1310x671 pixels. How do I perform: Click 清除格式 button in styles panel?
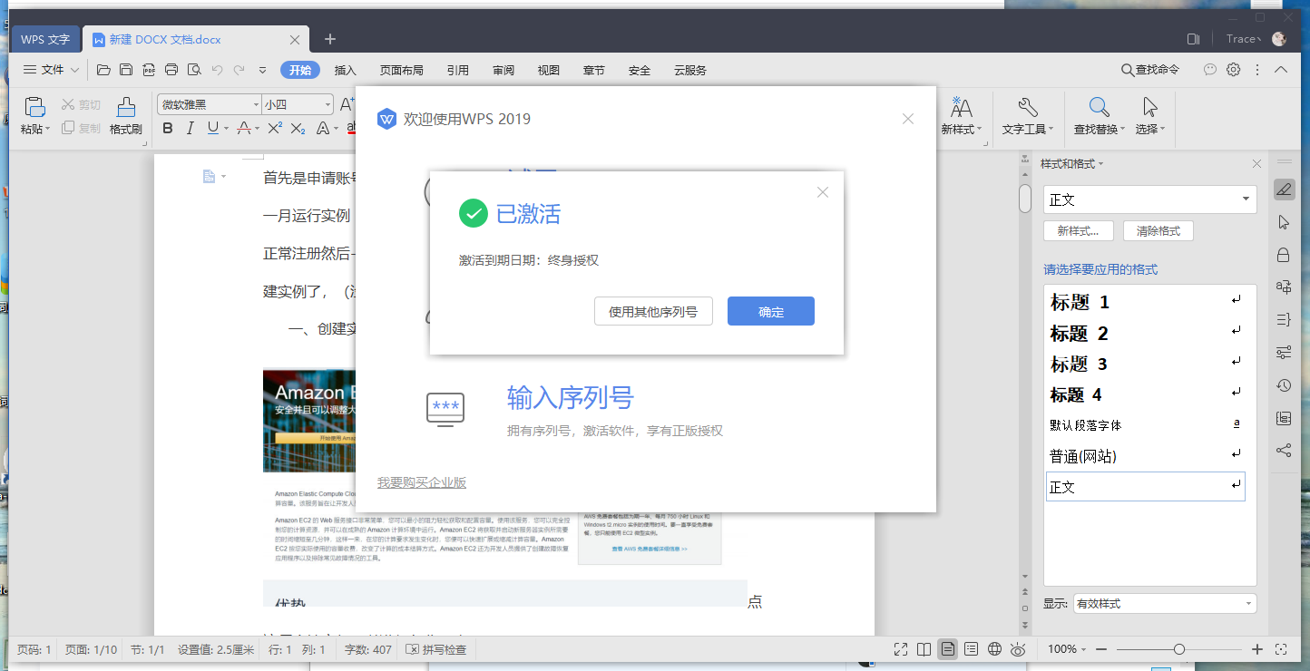coord(1158,231)
